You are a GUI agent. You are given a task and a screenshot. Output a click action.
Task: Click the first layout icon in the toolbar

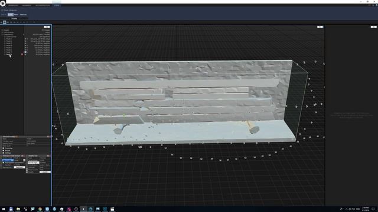(x=1, y=22)
